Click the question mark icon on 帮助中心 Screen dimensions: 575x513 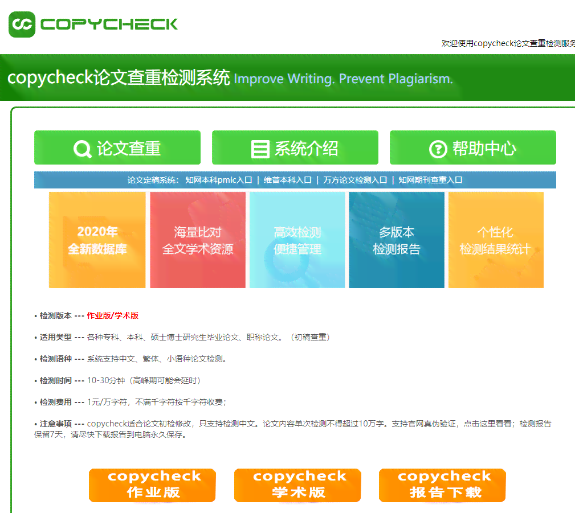[438, 149]
